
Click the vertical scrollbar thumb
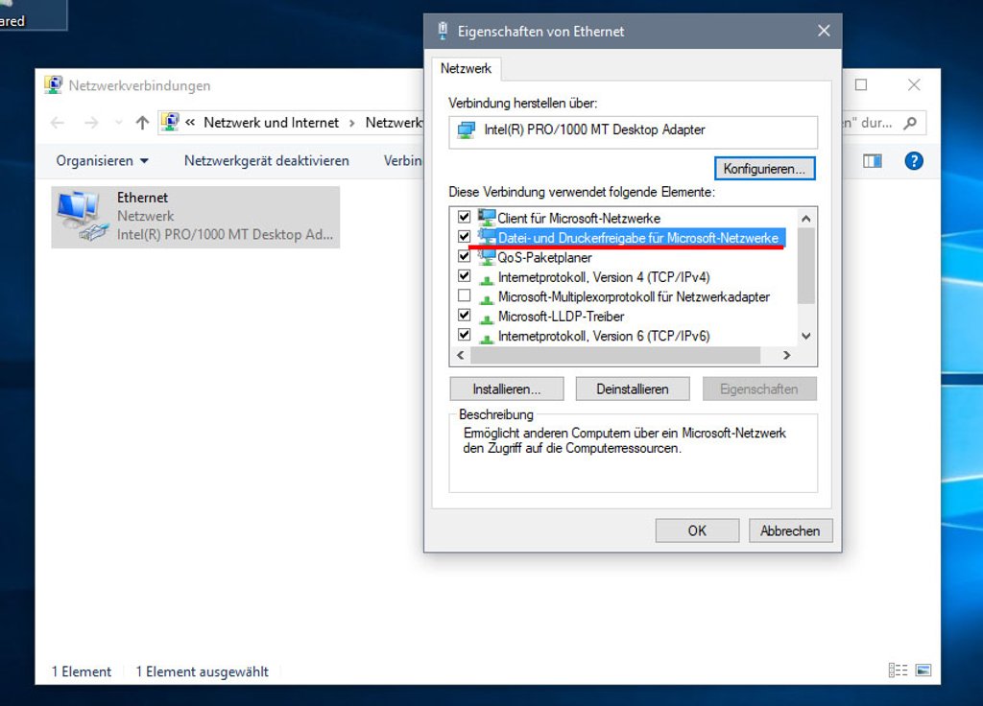[806, 265]
